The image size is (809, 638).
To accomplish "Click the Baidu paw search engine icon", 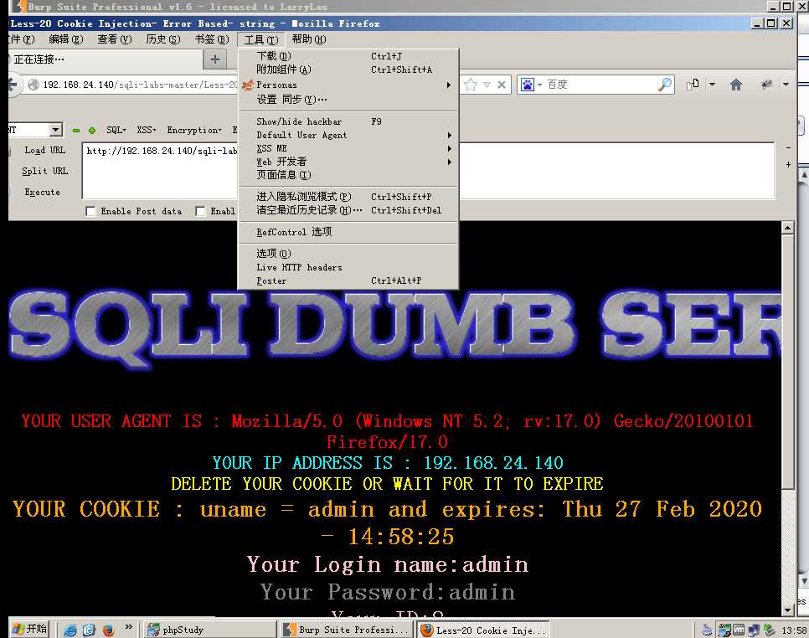I will click(x=528, y=85).
